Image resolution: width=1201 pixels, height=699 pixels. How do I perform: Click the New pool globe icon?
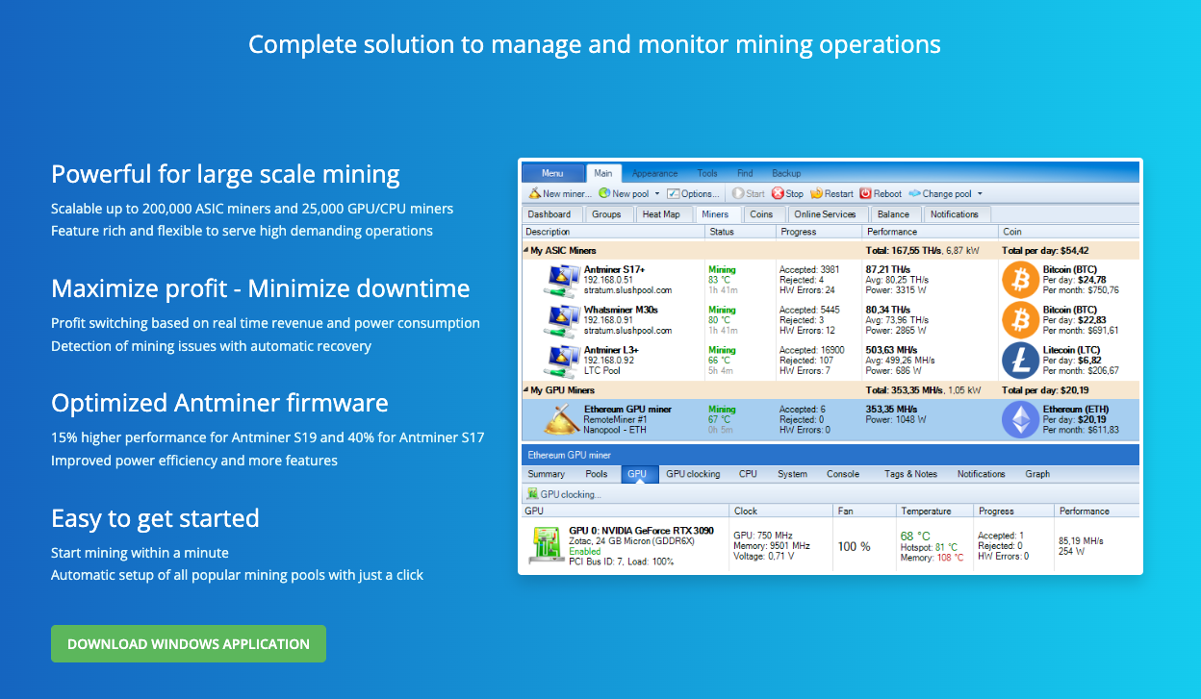604,193
